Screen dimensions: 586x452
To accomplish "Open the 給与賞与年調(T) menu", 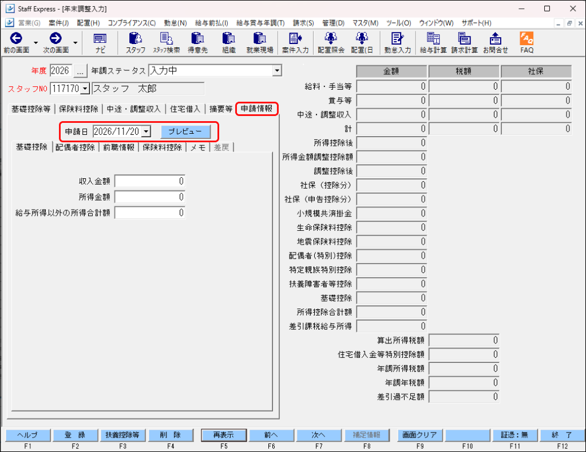I will click(x=260, y=23).
